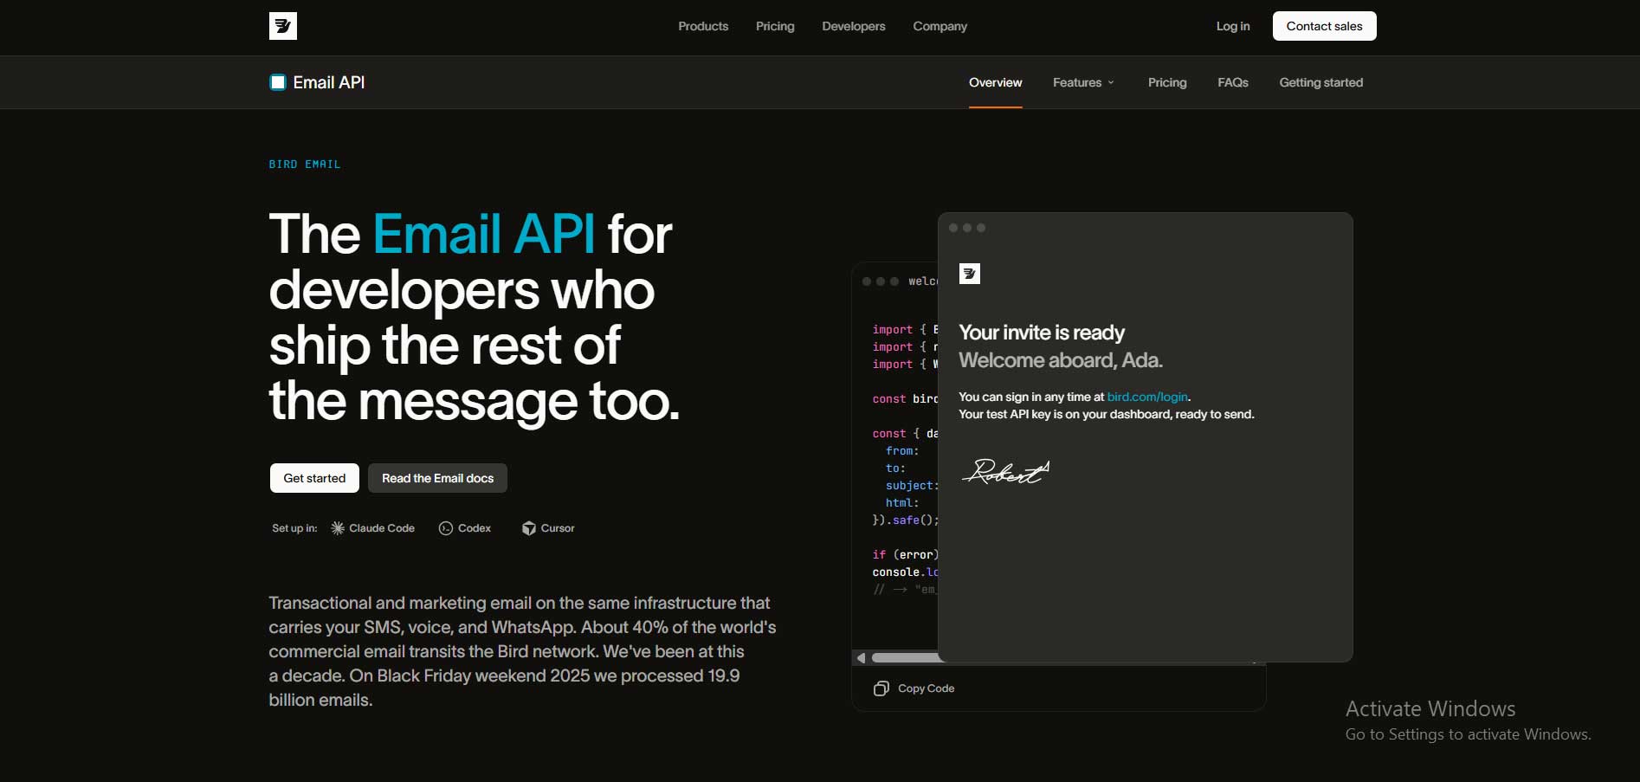Click the 'Go to Settings to activate Windows.' text
1640x782 pixels.
[x=1469, y=734]
